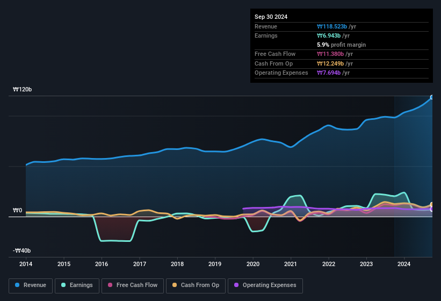Viewport: 441px width, 301px height.
Task: Click the orange Cash From Op endpoint marker
Action: pos(432,205)
